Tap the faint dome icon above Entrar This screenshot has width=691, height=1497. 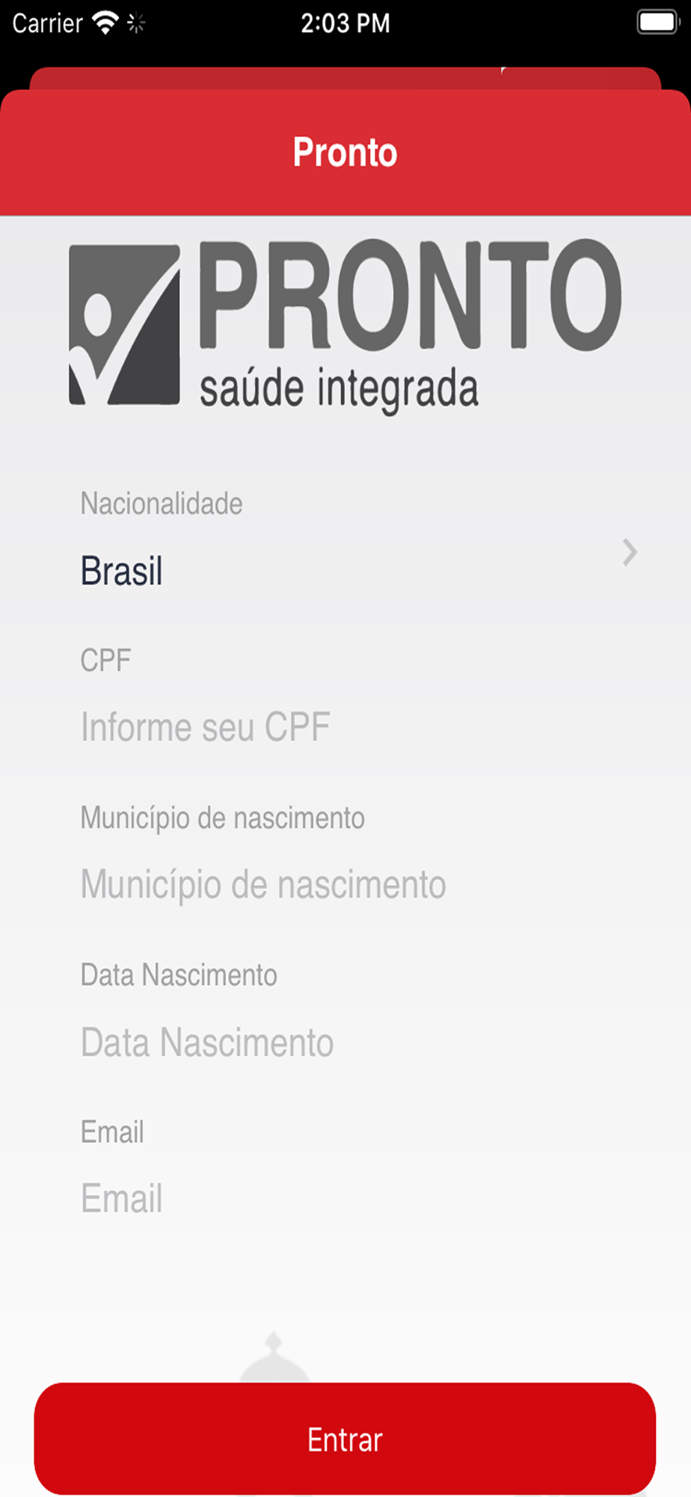274,1359
